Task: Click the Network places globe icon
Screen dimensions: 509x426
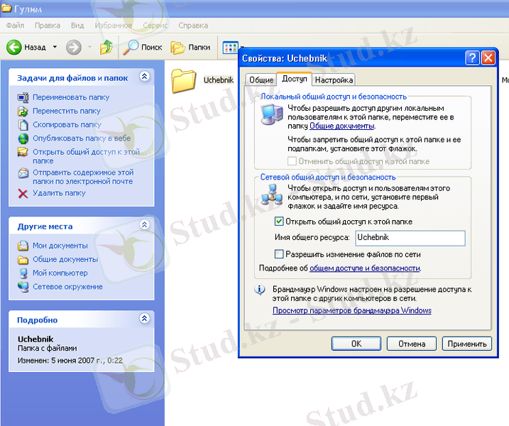Action: point(23,287)
